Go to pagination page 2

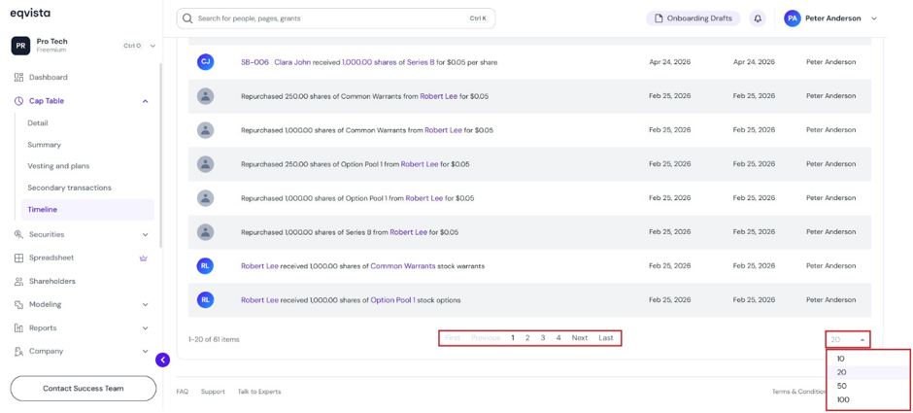click(527, 338)
